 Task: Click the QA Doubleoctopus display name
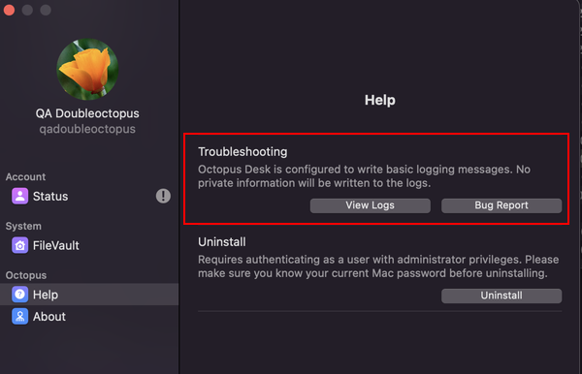(87, 113)
